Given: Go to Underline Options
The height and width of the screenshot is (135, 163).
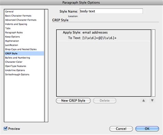Looking at the screenshot, I should [x=15, y=70].
